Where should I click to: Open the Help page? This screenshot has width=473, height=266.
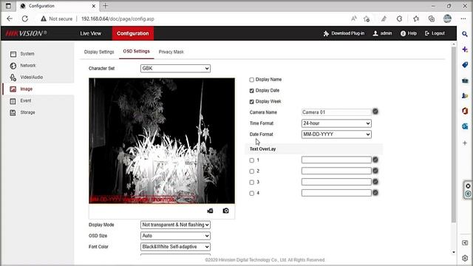409,33
